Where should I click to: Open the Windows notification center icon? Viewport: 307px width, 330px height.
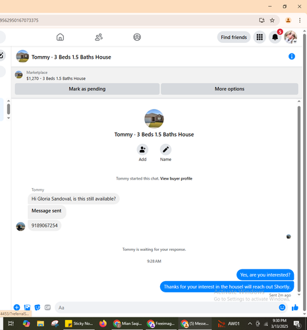(x=297, y=323)
